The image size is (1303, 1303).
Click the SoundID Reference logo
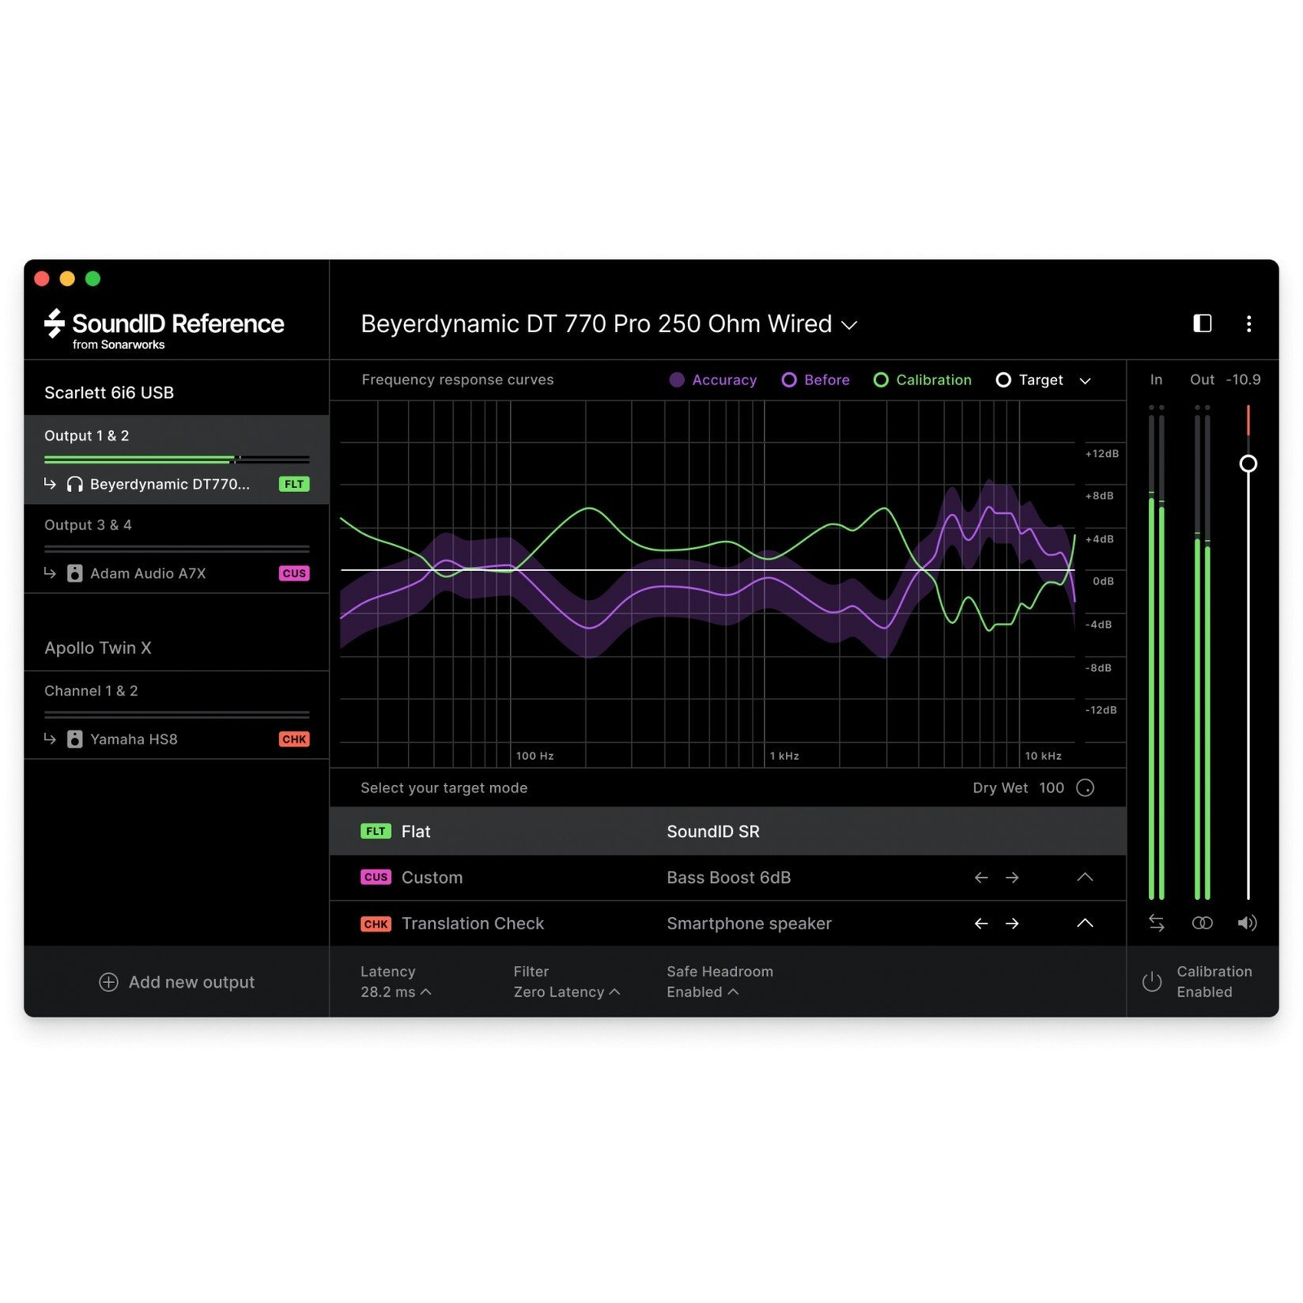pyautogui.click(x=164, y=329)
